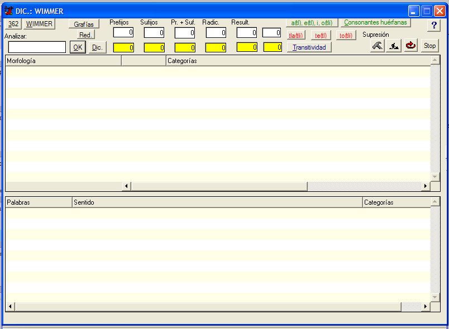This screenshot has height=329, width=449.
Task: Click the yellow Radic. counter field
Action: pos(216,48)
